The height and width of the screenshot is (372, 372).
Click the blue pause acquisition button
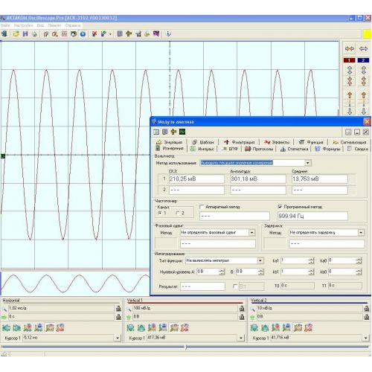83,34
